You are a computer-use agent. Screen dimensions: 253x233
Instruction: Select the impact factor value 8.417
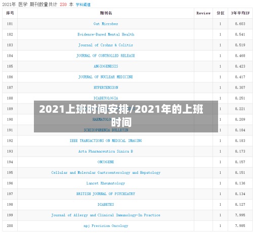[x=240, y=77]
